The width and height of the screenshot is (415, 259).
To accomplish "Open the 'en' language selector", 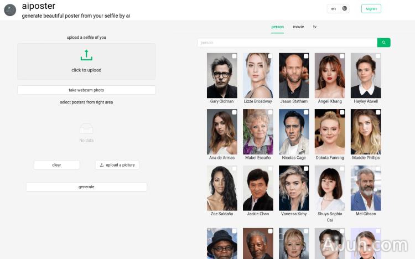I will [x=333, y=8].
